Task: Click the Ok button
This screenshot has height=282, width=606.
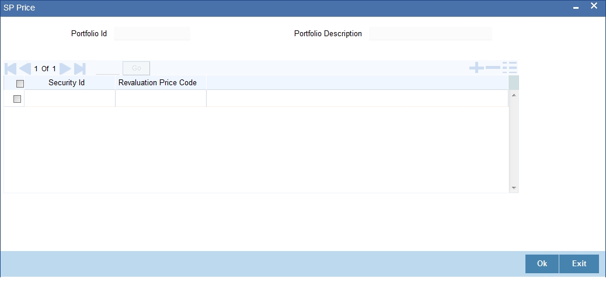Action: coord(542,264)
